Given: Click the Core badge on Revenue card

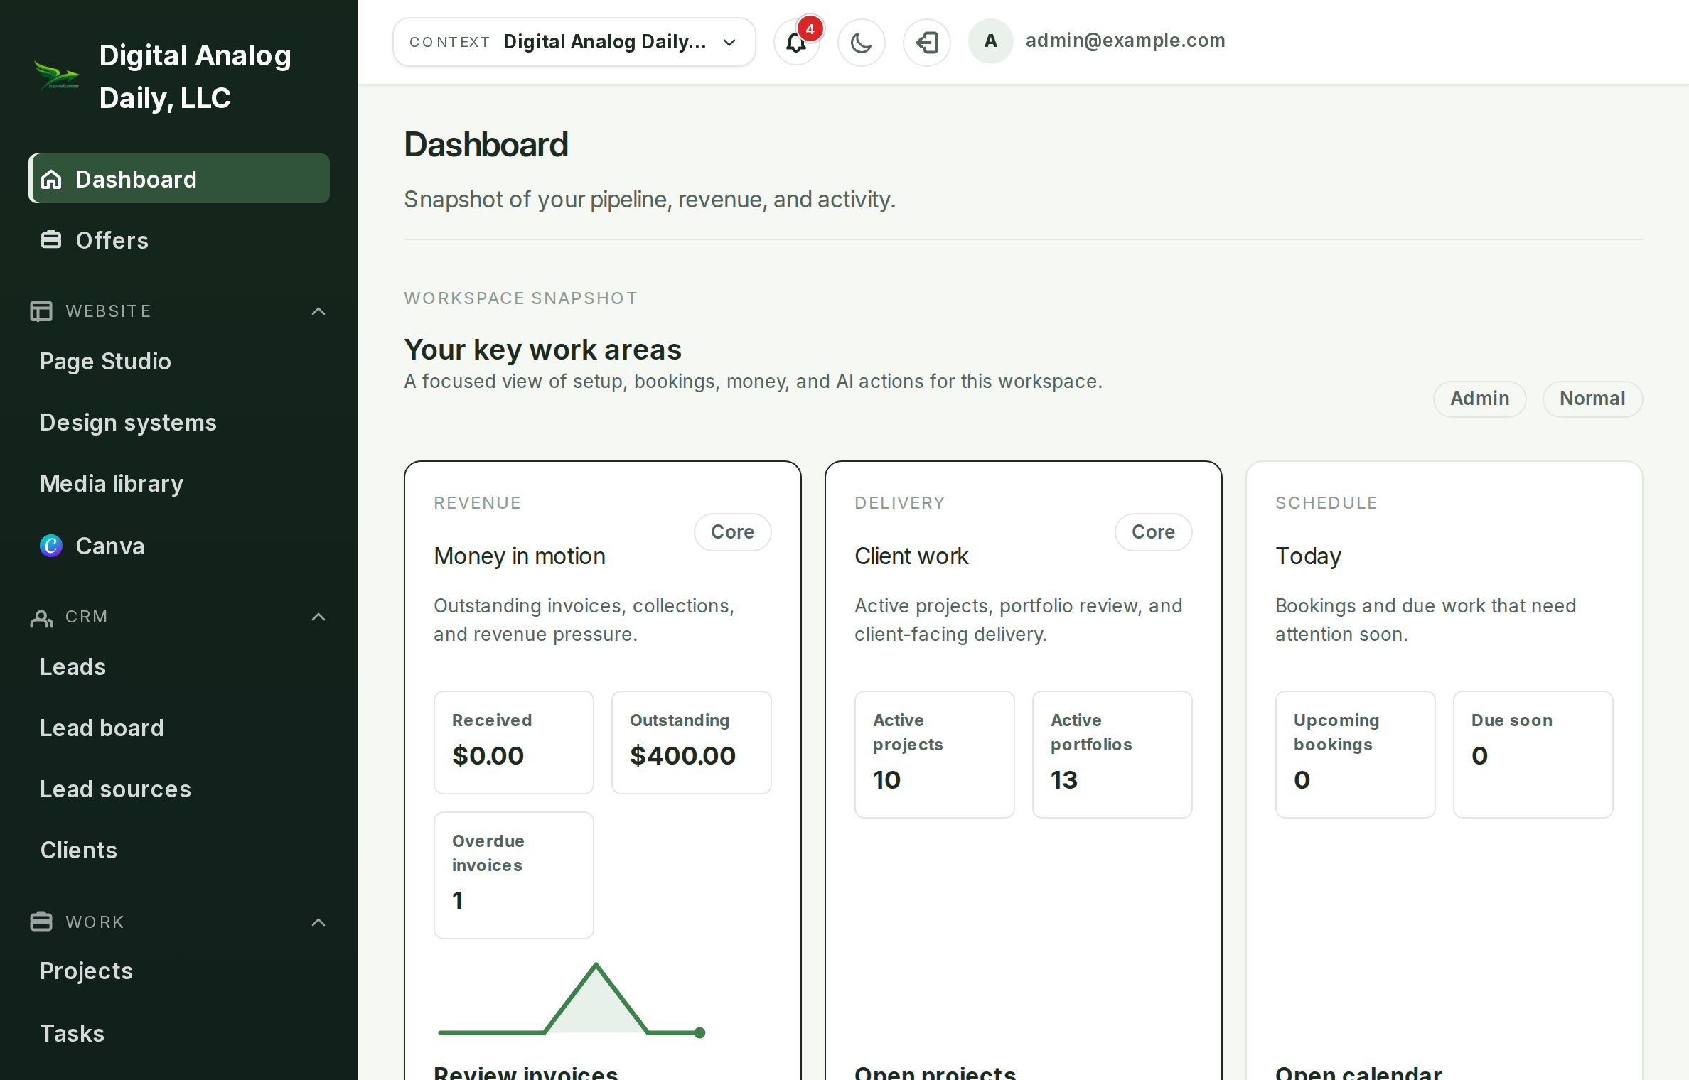Looking at the screenshot, I should (732, 532).
